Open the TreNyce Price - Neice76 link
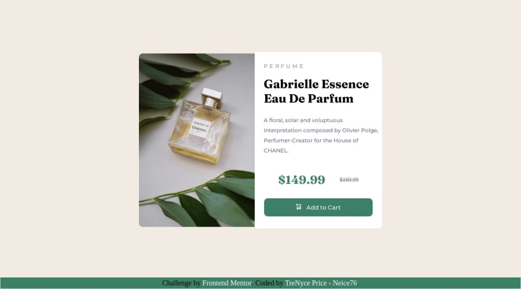The height and width of the screenshot is (289, 521). (321, 283)
